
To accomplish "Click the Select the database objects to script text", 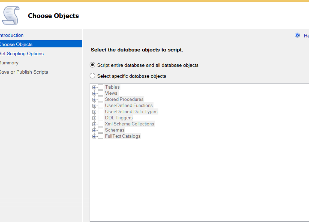I will [137, 50].
